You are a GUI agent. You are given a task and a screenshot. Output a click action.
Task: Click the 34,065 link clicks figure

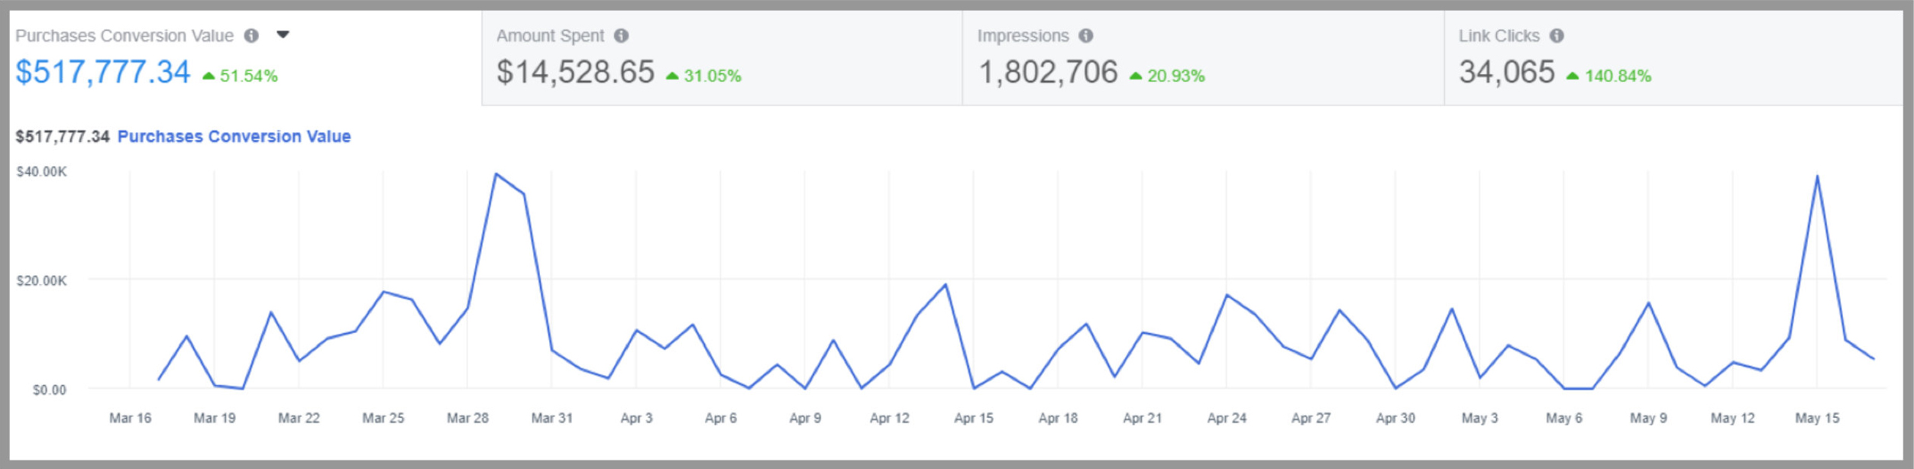(1506, 73)
